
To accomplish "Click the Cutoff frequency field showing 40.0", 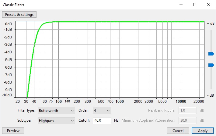I will 102,120.
